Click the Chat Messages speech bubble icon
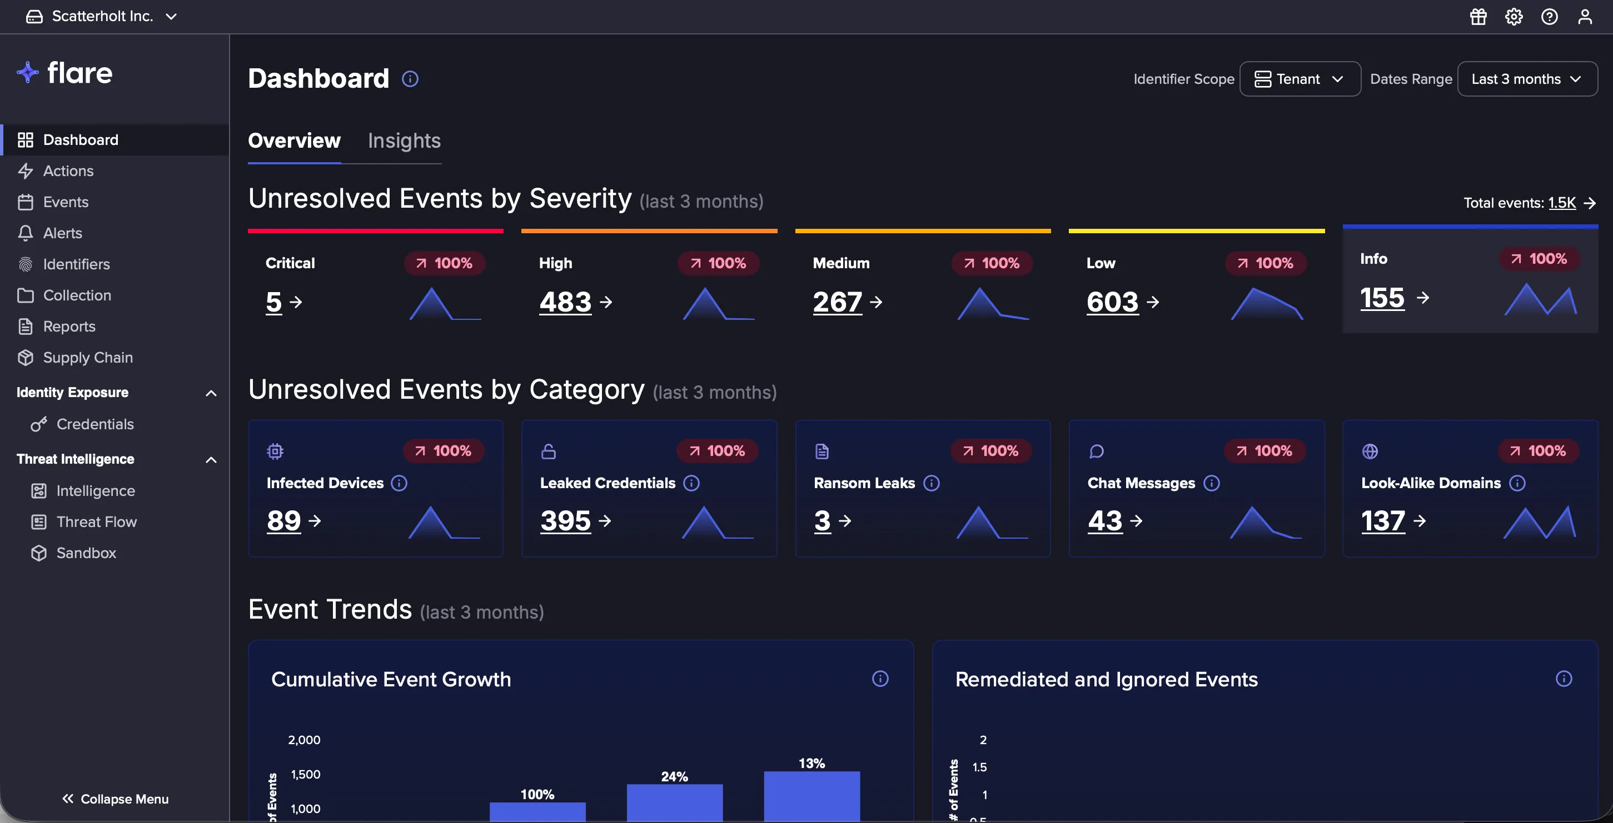The width and height of the screenshot is (1613, 823). pyautogui.click(x=1097, y=451)
